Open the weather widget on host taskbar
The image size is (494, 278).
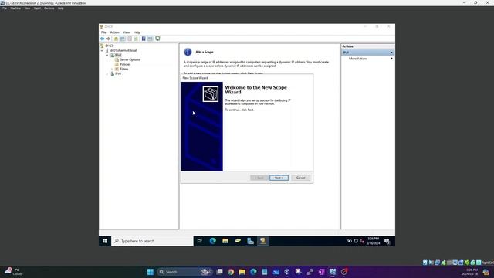coord(14,271)
